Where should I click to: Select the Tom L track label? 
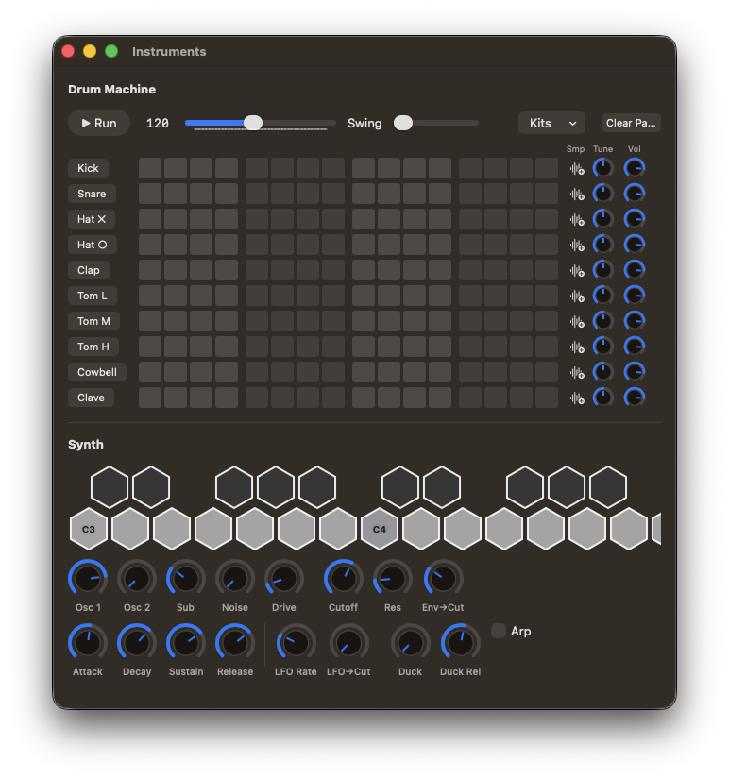pos(93,296)
